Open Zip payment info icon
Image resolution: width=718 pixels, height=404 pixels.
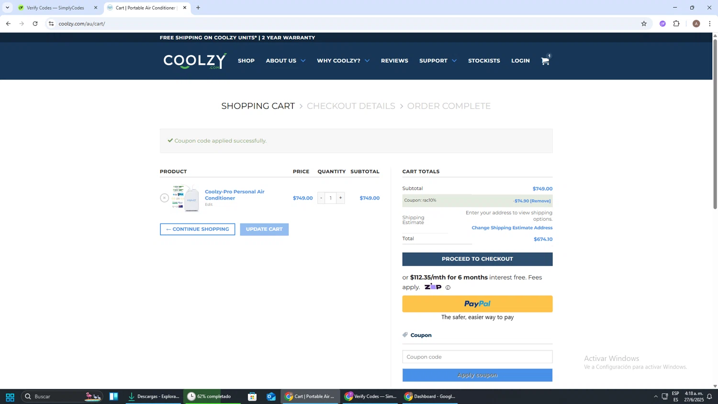pos(448,288)
